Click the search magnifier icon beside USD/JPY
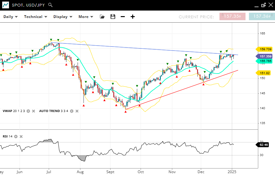Image resolution: width=275 pixels, height=175 pixels. click(51, 5)
